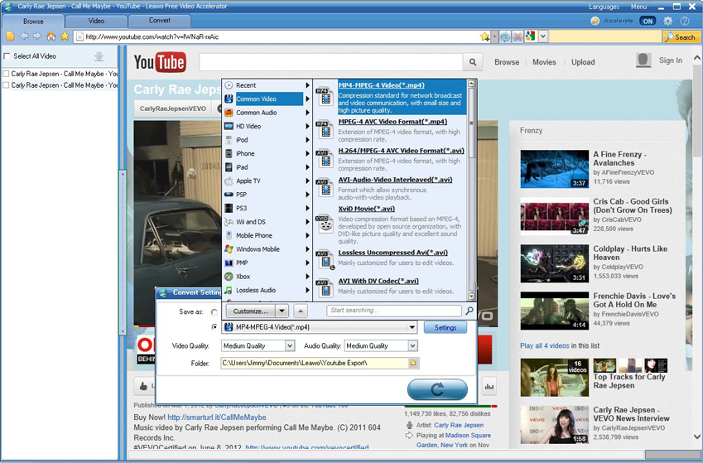This screenshot has width=703, height=463.
Task: Toggle the Accelerate ON switch
Action: (x=647, y=21)
